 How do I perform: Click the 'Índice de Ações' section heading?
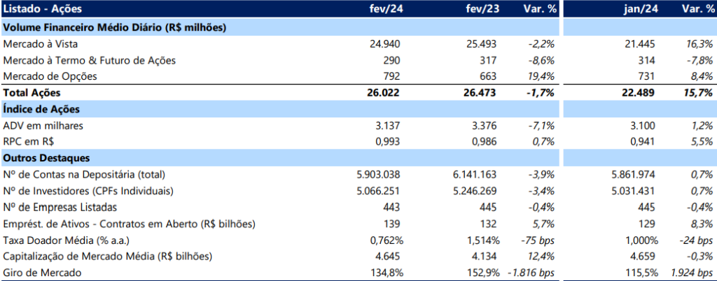[41, 109]
